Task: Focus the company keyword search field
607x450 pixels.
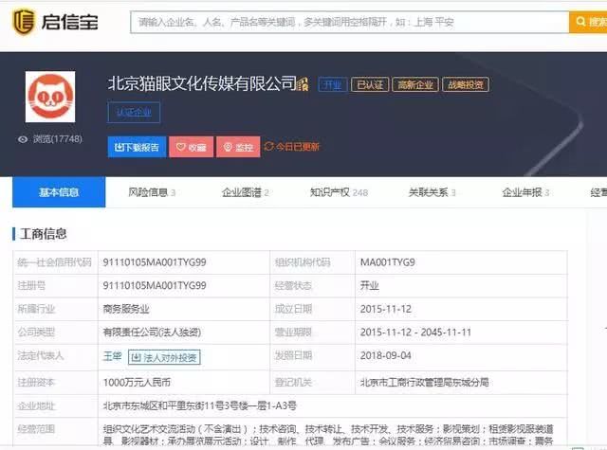Action: pos(350,22)
